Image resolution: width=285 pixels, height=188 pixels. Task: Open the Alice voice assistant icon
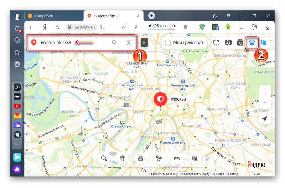pos(17,169)
